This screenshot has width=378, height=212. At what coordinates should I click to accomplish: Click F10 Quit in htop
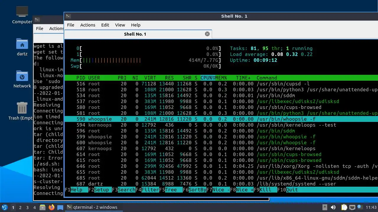288,190
